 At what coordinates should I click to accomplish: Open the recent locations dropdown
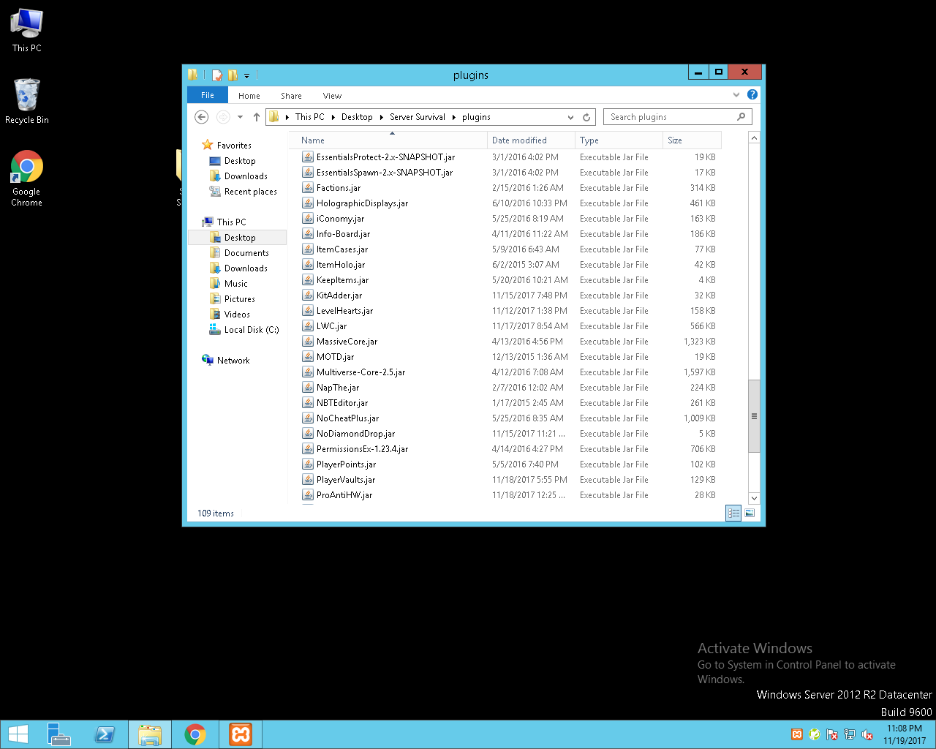[240, 117]
